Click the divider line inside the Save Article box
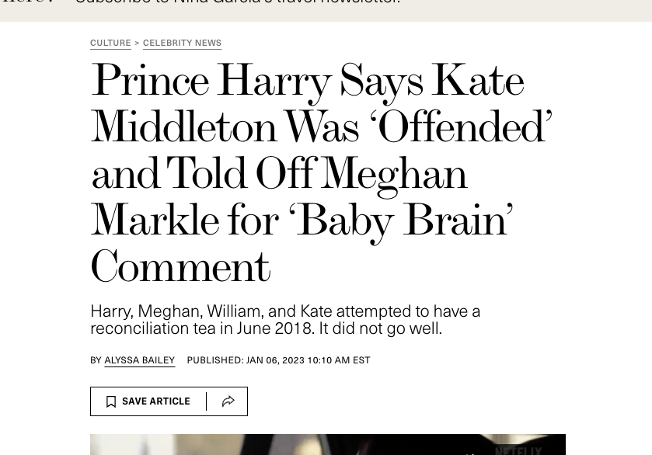The height and width of the screenshot is (455, 652). tap(207, 401)
